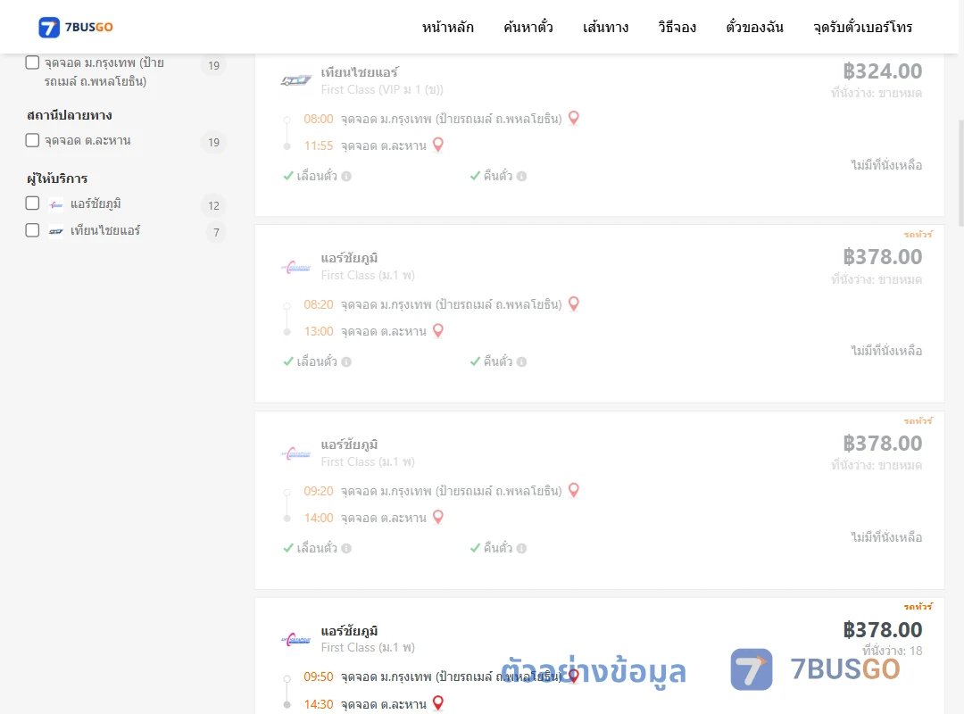Tick จุดจอด ต.ละหาน destination checkbox

tap(33, 140)
